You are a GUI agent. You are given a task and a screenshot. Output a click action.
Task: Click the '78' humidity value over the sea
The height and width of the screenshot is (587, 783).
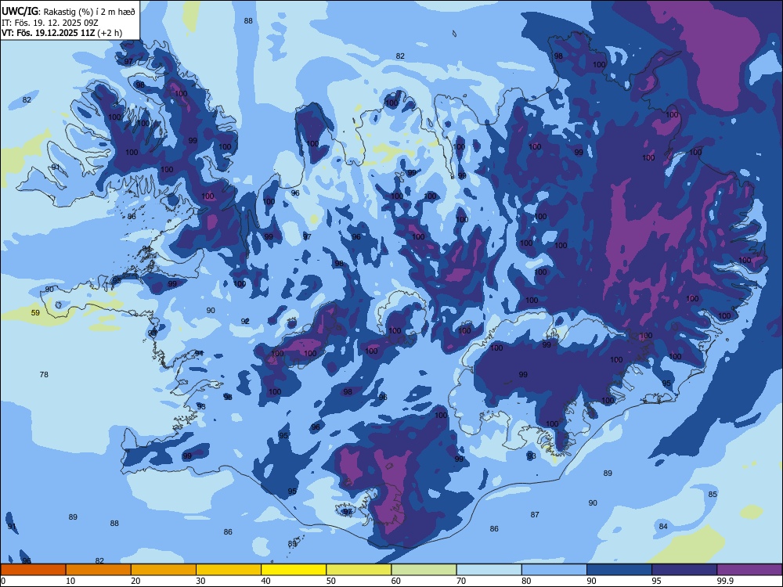44,374
